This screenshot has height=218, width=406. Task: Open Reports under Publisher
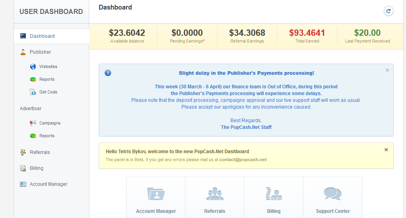point(47,79)
